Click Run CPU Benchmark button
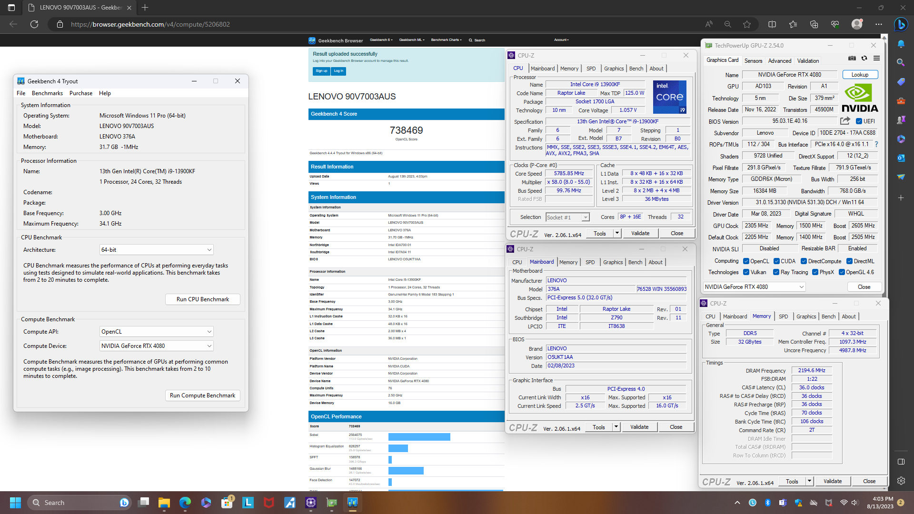 (x=203, y=299)
